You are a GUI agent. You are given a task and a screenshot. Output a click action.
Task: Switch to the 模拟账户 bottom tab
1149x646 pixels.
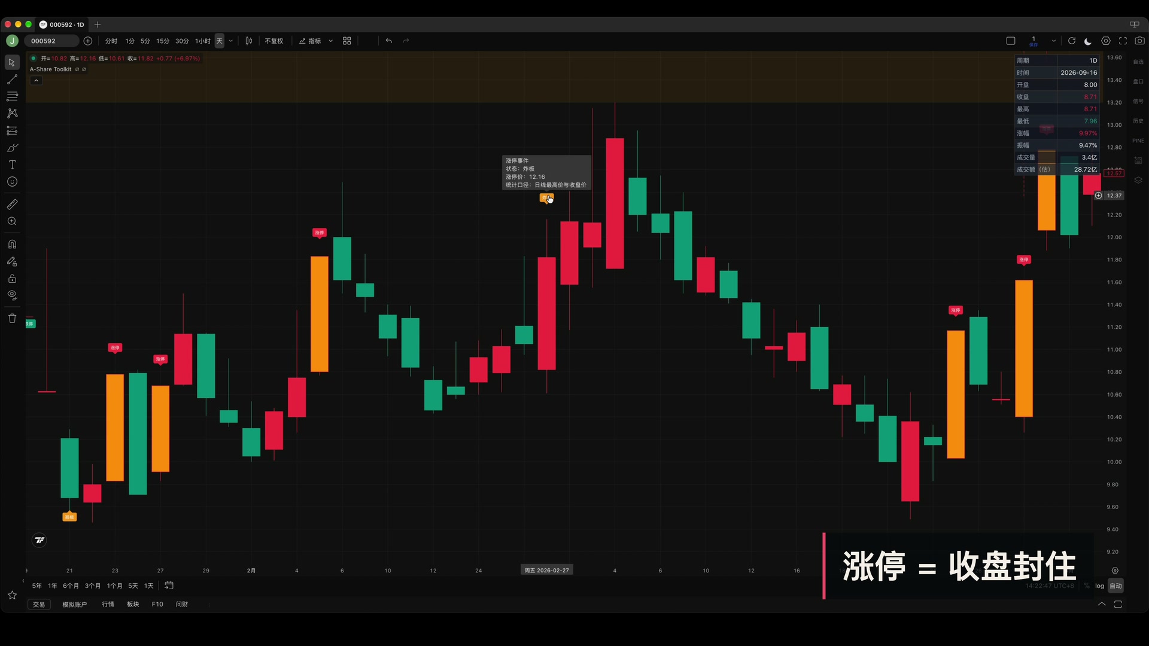pos(75,604)
